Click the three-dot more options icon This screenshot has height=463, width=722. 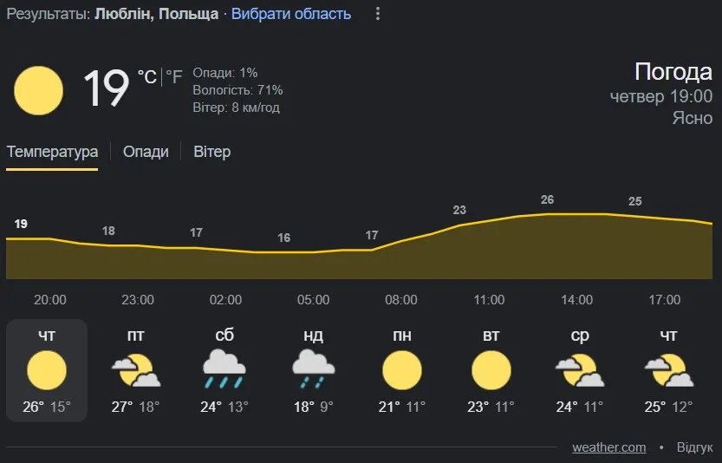[x=377, y=14]
